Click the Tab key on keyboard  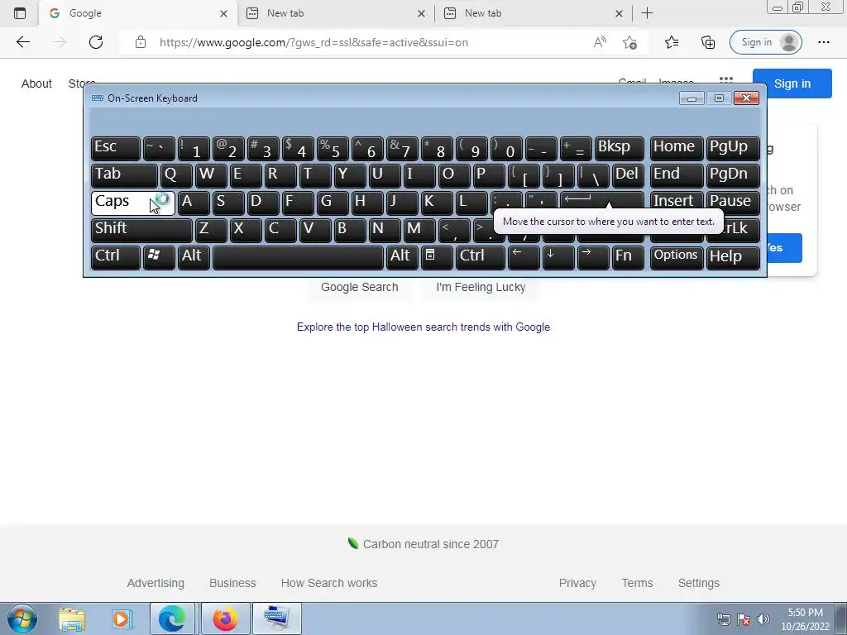pyautogui.click(x=124, y=176)
